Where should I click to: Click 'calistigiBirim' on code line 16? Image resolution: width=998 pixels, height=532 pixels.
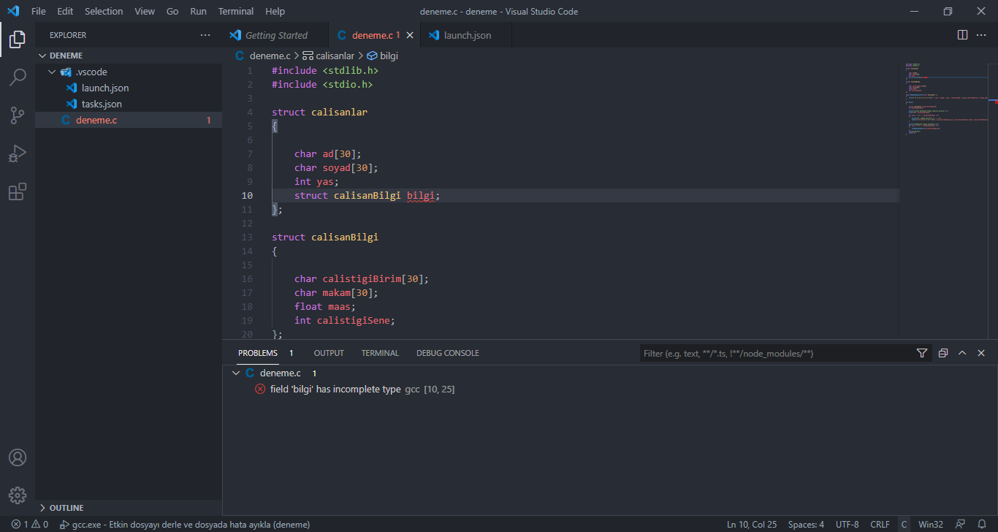[362, 279]
